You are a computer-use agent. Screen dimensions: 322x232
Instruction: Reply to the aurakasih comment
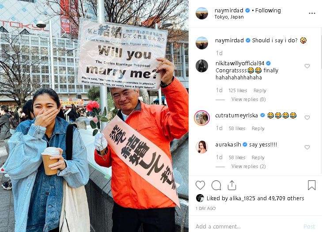(258, 157)
